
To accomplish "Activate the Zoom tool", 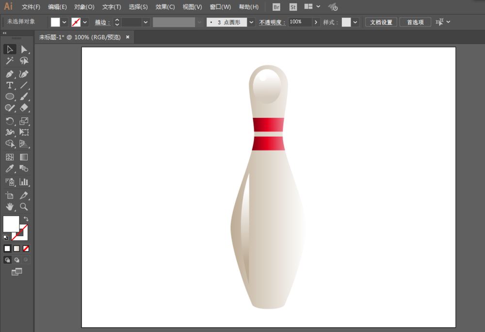I will pos(23,206).
